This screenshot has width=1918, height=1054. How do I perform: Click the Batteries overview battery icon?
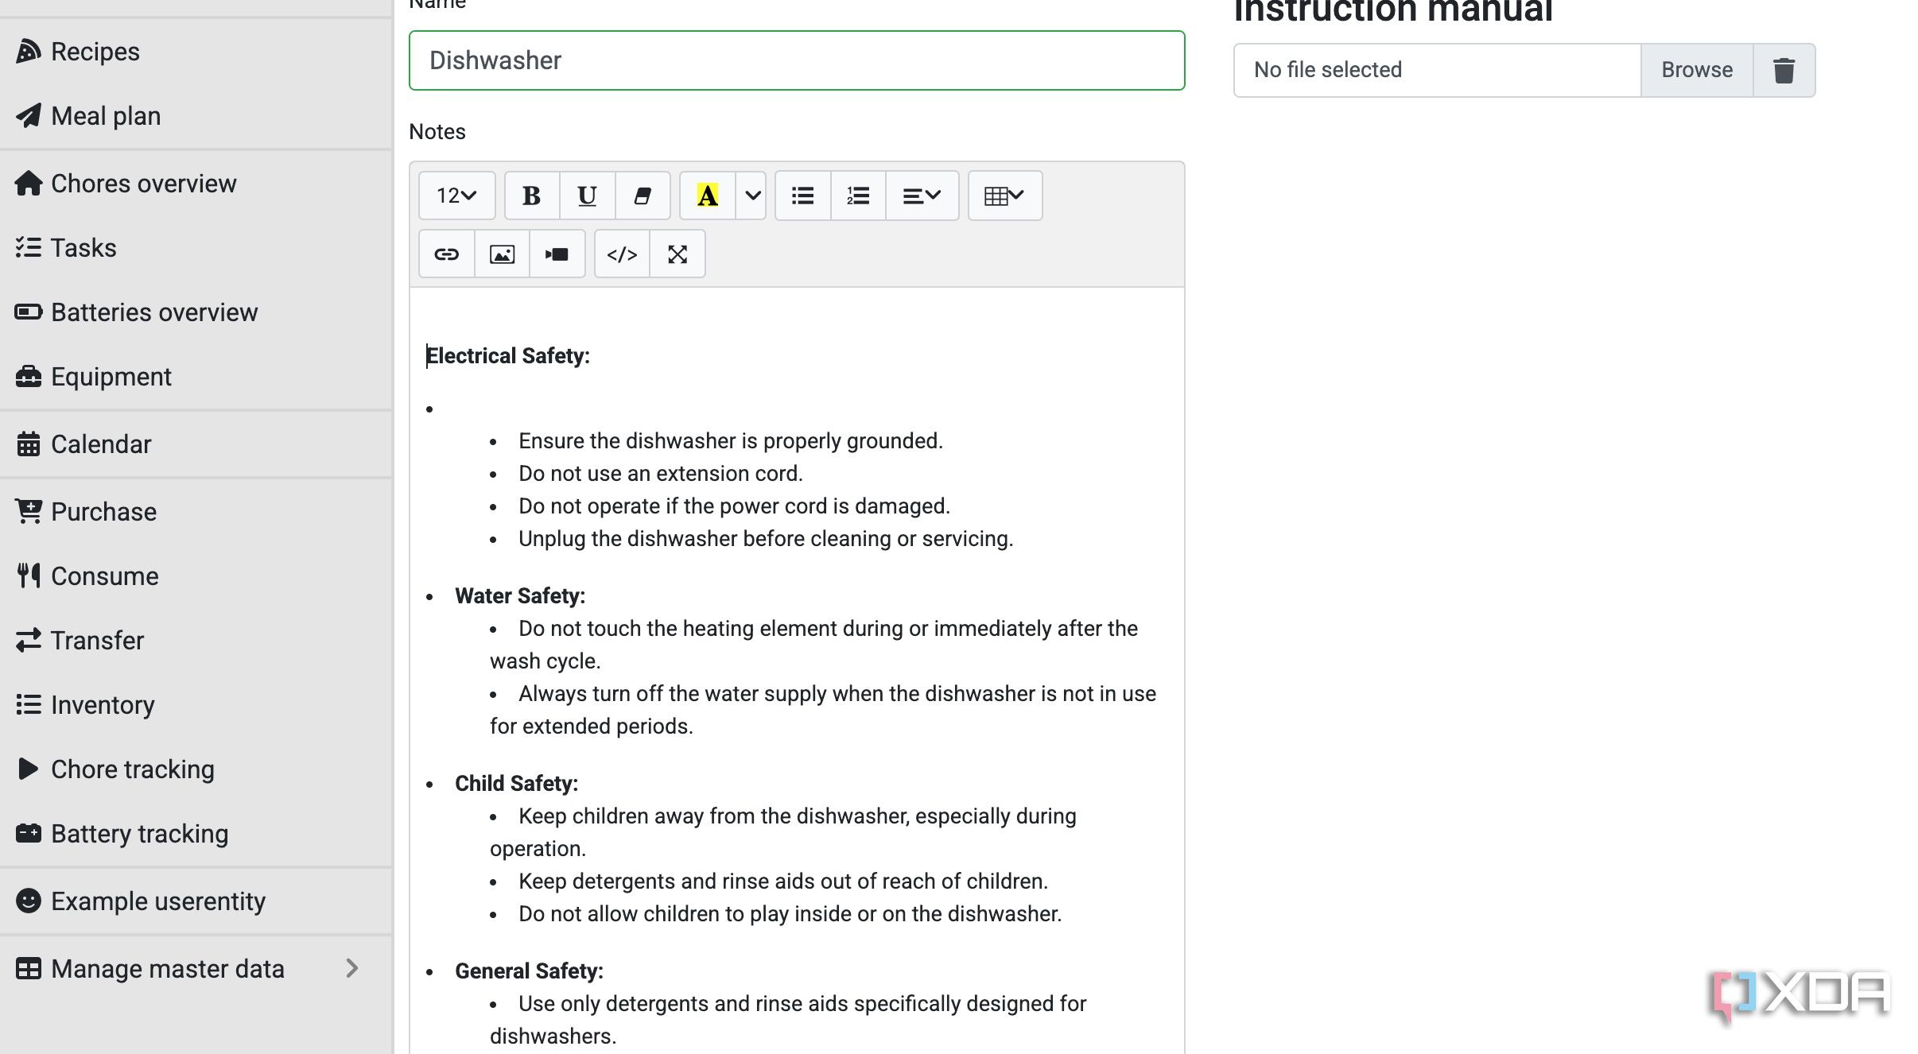[28, 312]
